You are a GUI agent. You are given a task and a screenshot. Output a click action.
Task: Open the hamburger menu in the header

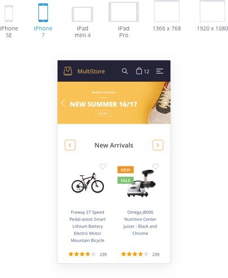pos(160,71)
